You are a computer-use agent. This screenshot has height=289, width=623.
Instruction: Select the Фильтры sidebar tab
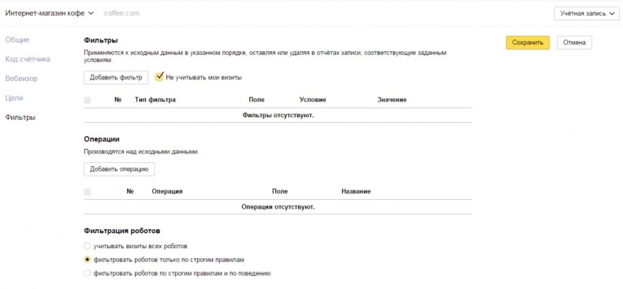tap(20, 117)
